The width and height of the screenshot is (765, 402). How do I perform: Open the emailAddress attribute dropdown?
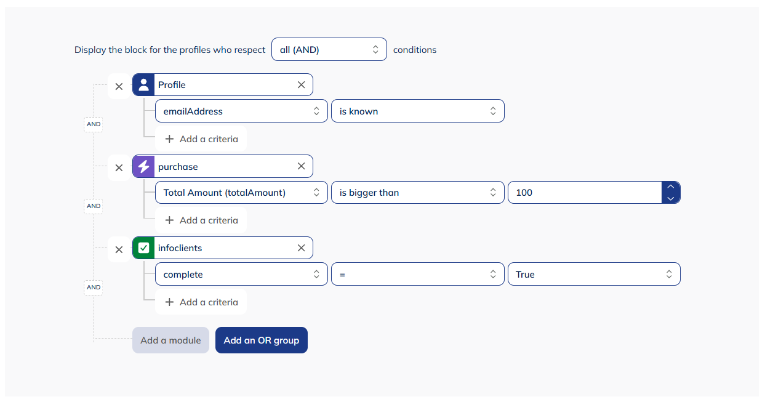241,111
